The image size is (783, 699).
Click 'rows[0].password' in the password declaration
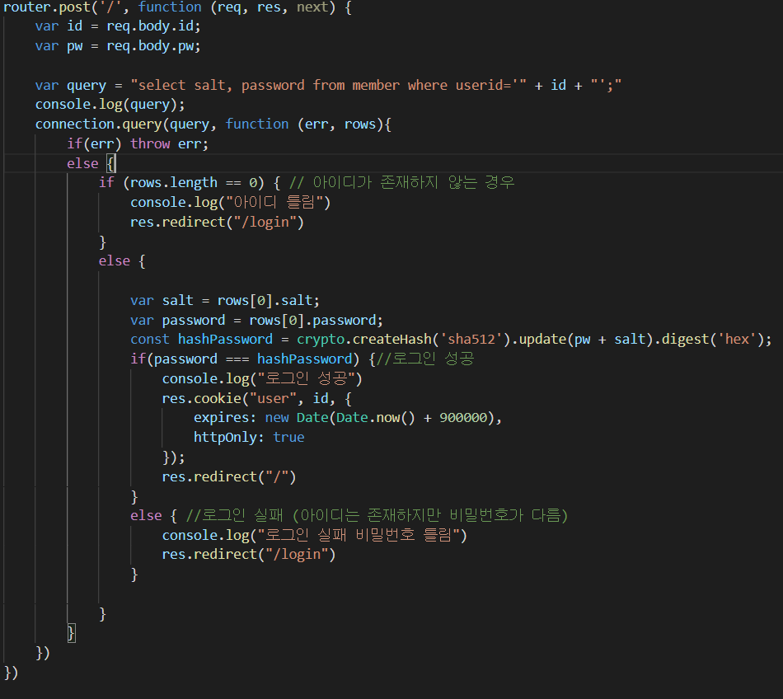312,320
